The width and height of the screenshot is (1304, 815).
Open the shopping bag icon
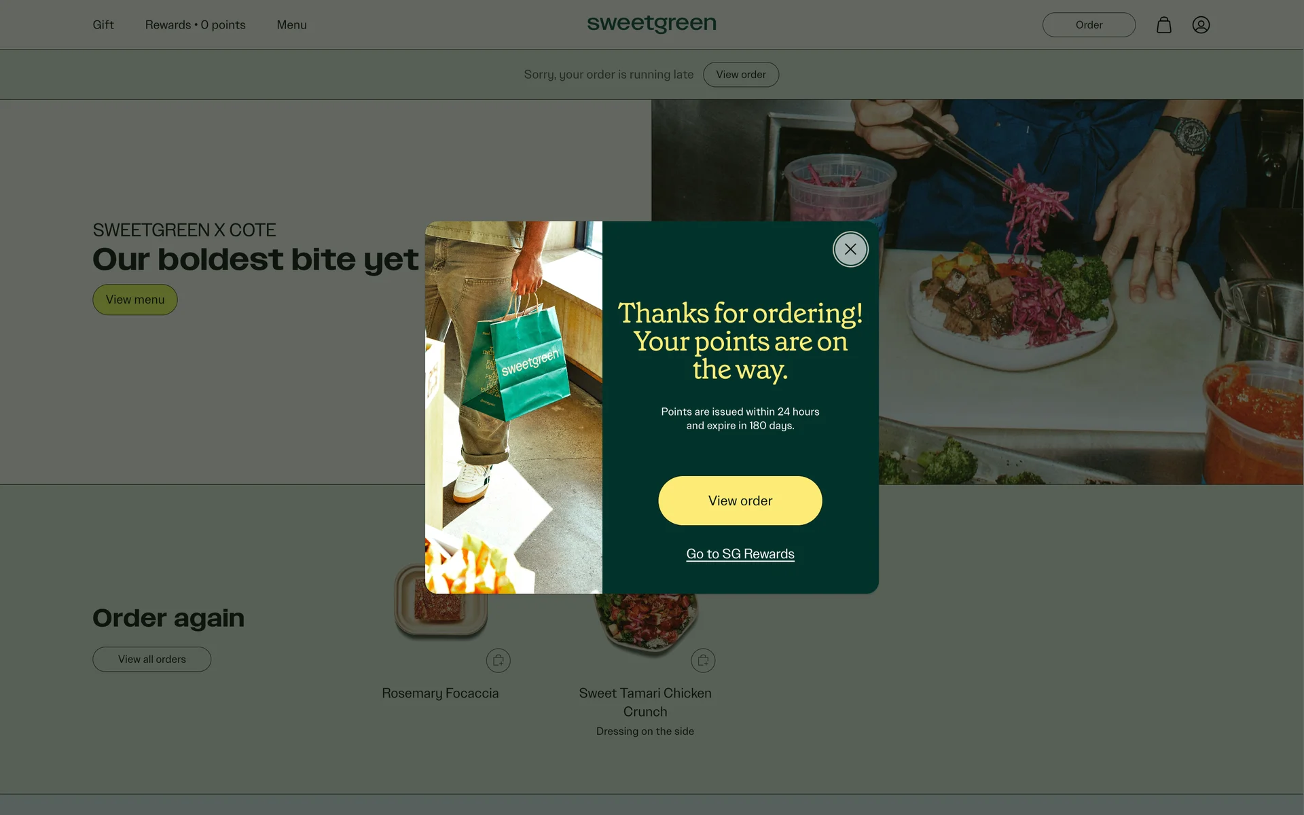[1164, 25]
